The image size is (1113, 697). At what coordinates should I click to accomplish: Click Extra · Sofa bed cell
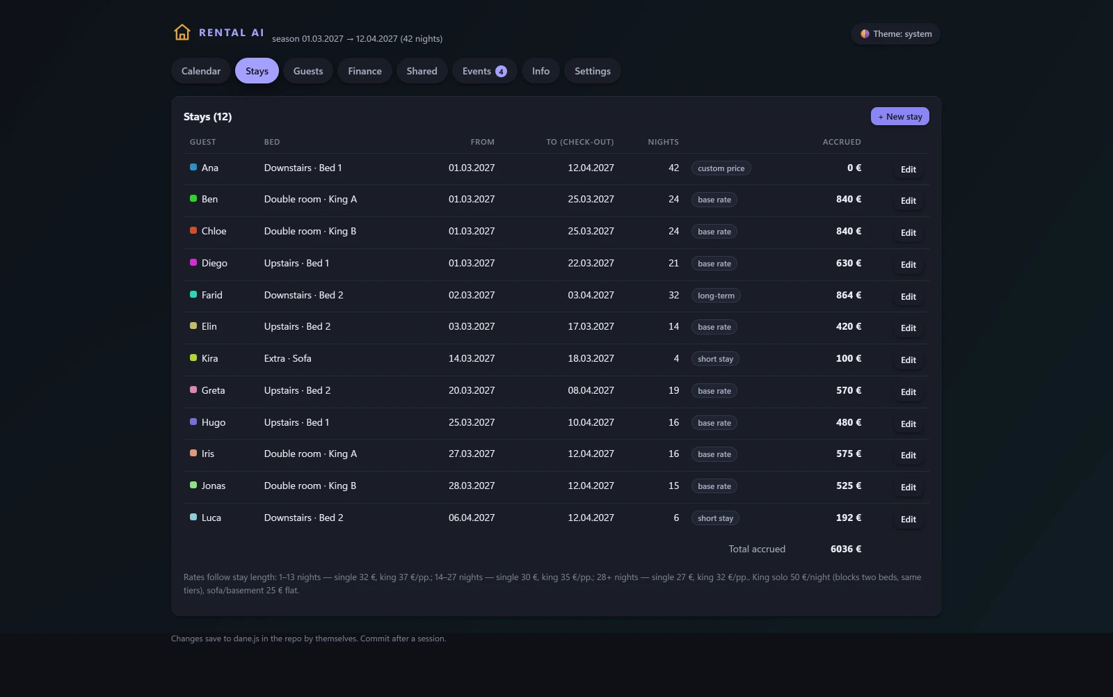(x=287, y=358)
